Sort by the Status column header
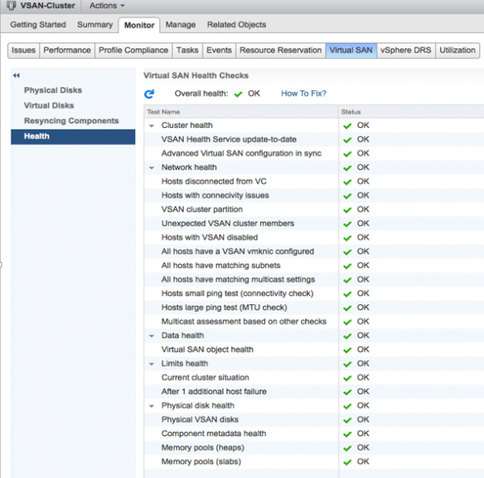The width and height of the screenshot is (484, 478). point(411,112)
